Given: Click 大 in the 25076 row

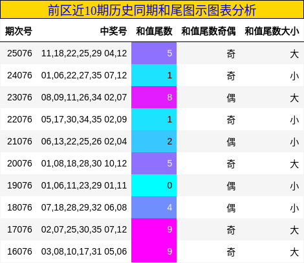Looking at the screenshot, I should [x=294, y=54].
